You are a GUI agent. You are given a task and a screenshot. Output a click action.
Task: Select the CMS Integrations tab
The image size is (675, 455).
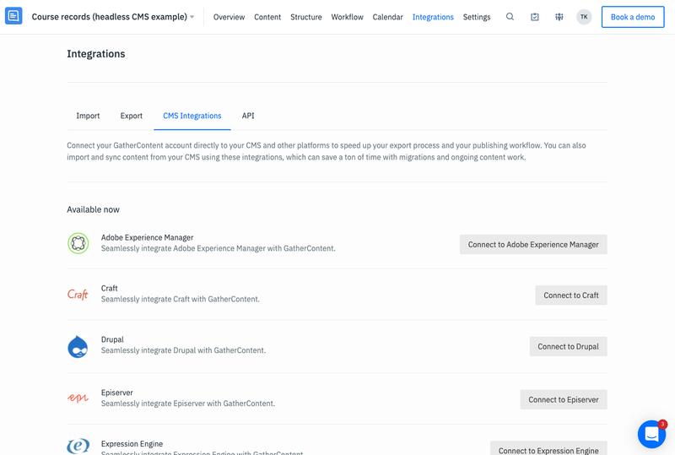[x=192, y=116]
